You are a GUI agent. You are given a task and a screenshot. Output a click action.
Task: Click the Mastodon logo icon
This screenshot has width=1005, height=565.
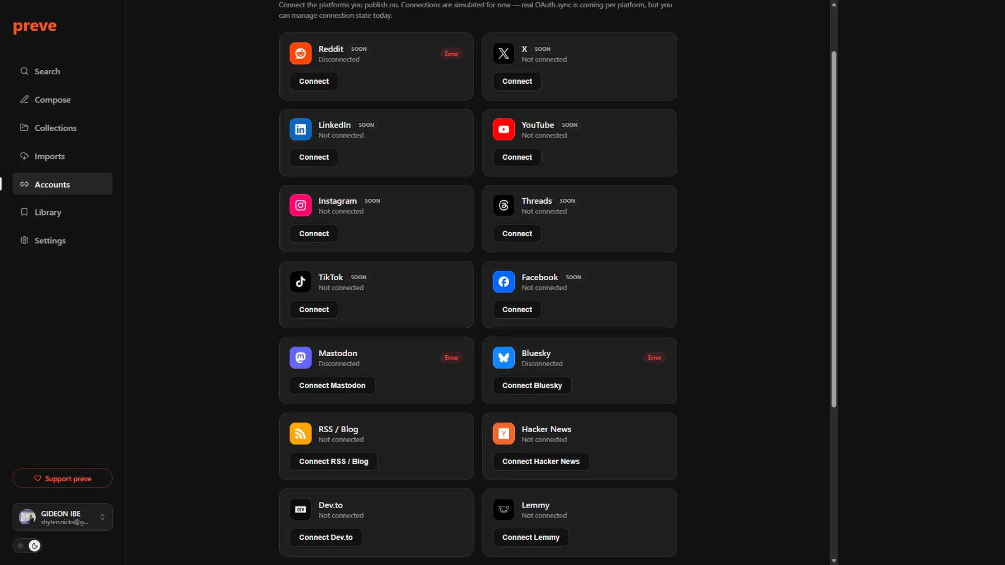click(x=300, y=358)
